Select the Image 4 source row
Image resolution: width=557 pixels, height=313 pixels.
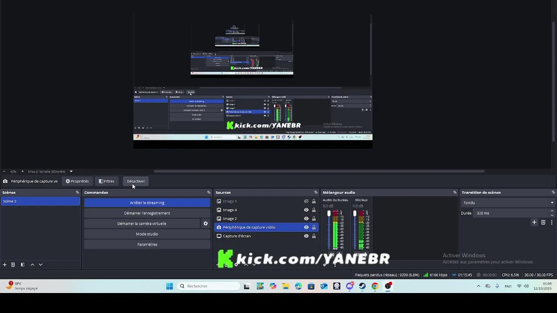[x=266, y=210]
